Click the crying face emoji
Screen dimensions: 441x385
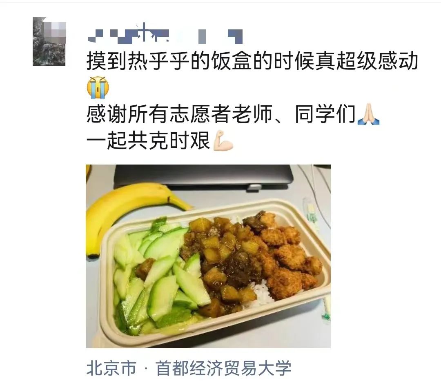click(x=98, y=87)
